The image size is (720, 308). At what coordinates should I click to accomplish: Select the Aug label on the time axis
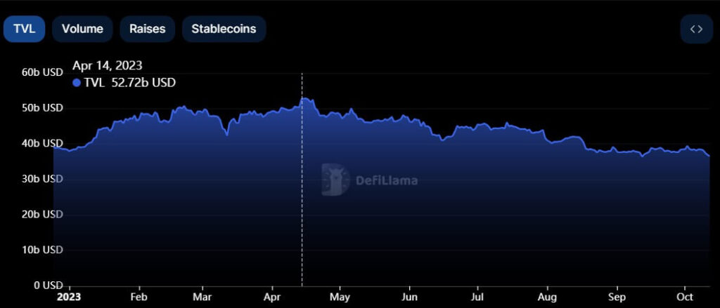point(547,297)
